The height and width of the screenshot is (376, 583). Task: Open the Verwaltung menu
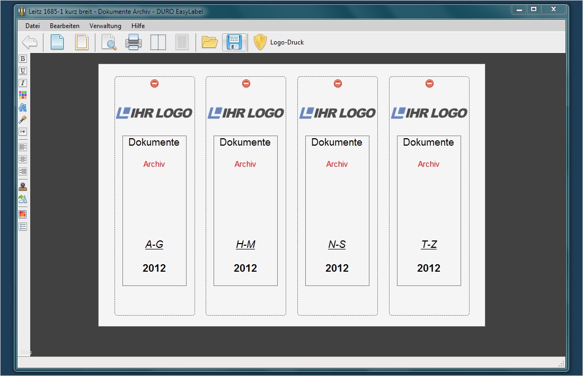[x=105, y=25]
